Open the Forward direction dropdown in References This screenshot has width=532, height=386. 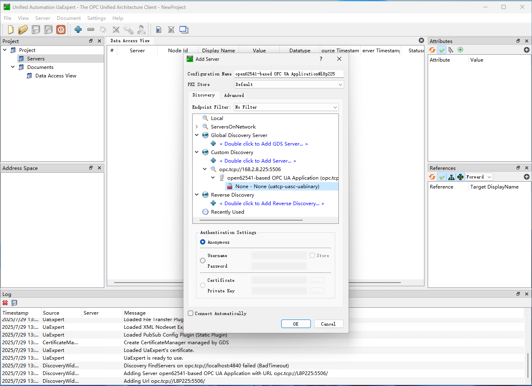(479, 177)
